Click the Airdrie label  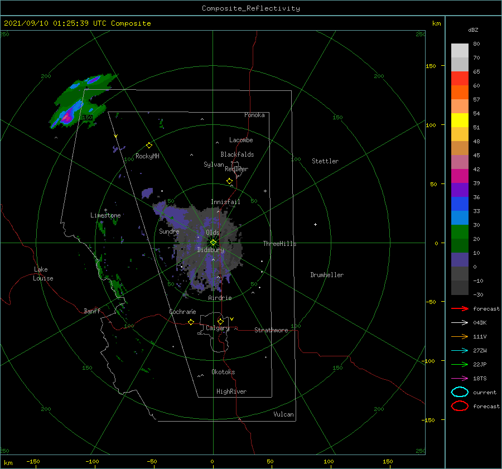point(220,298)
